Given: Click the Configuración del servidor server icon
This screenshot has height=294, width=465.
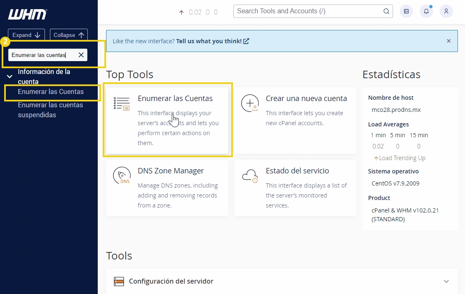Looking at the screenshot, I should (119, 281).
